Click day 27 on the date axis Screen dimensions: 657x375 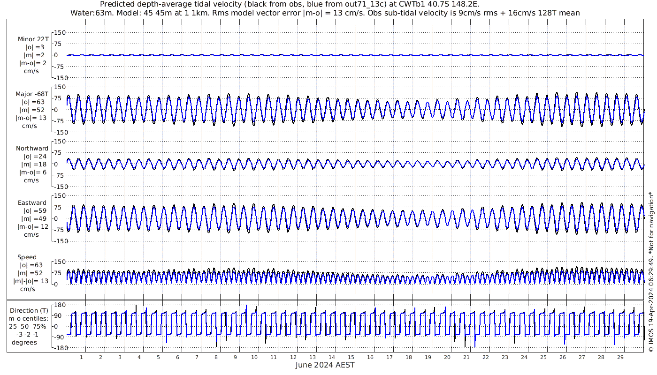tap(582, 357)
